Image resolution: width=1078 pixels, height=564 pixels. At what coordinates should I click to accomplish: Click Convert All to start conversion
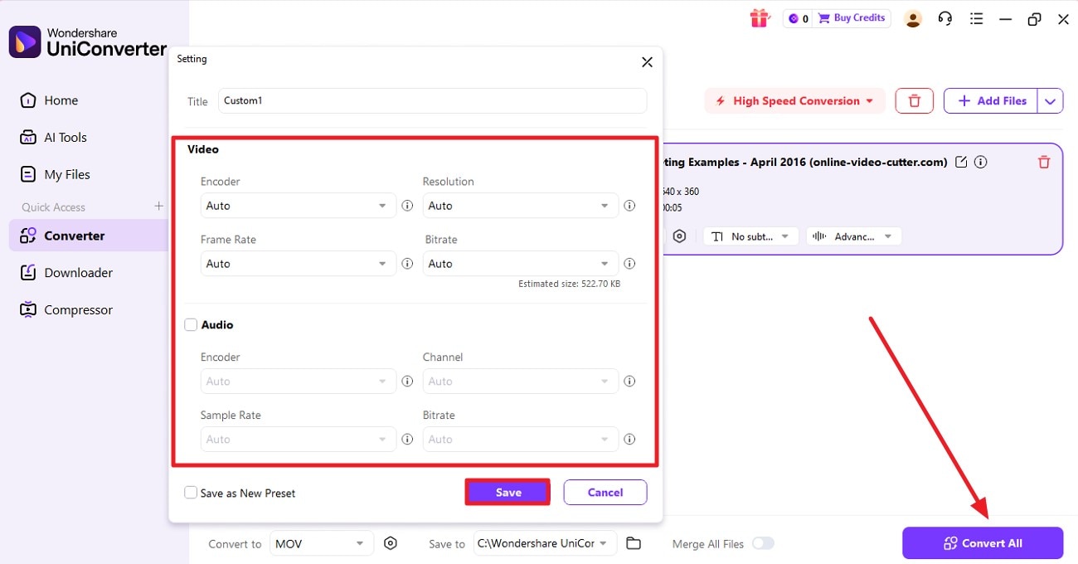click(983, 543)
